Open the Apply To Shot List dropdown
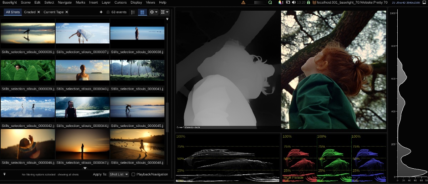 click(119, 174)
